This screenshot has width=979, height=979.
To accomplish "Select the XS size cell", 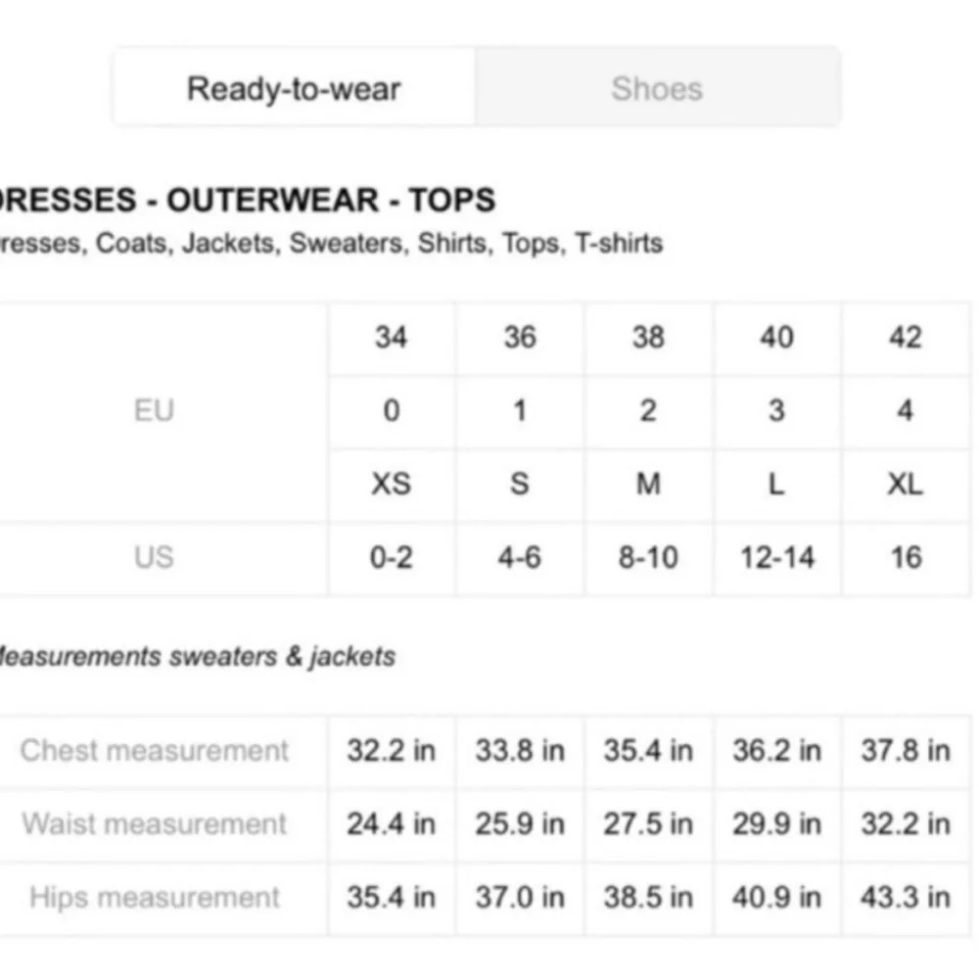I will pos(391,484).
